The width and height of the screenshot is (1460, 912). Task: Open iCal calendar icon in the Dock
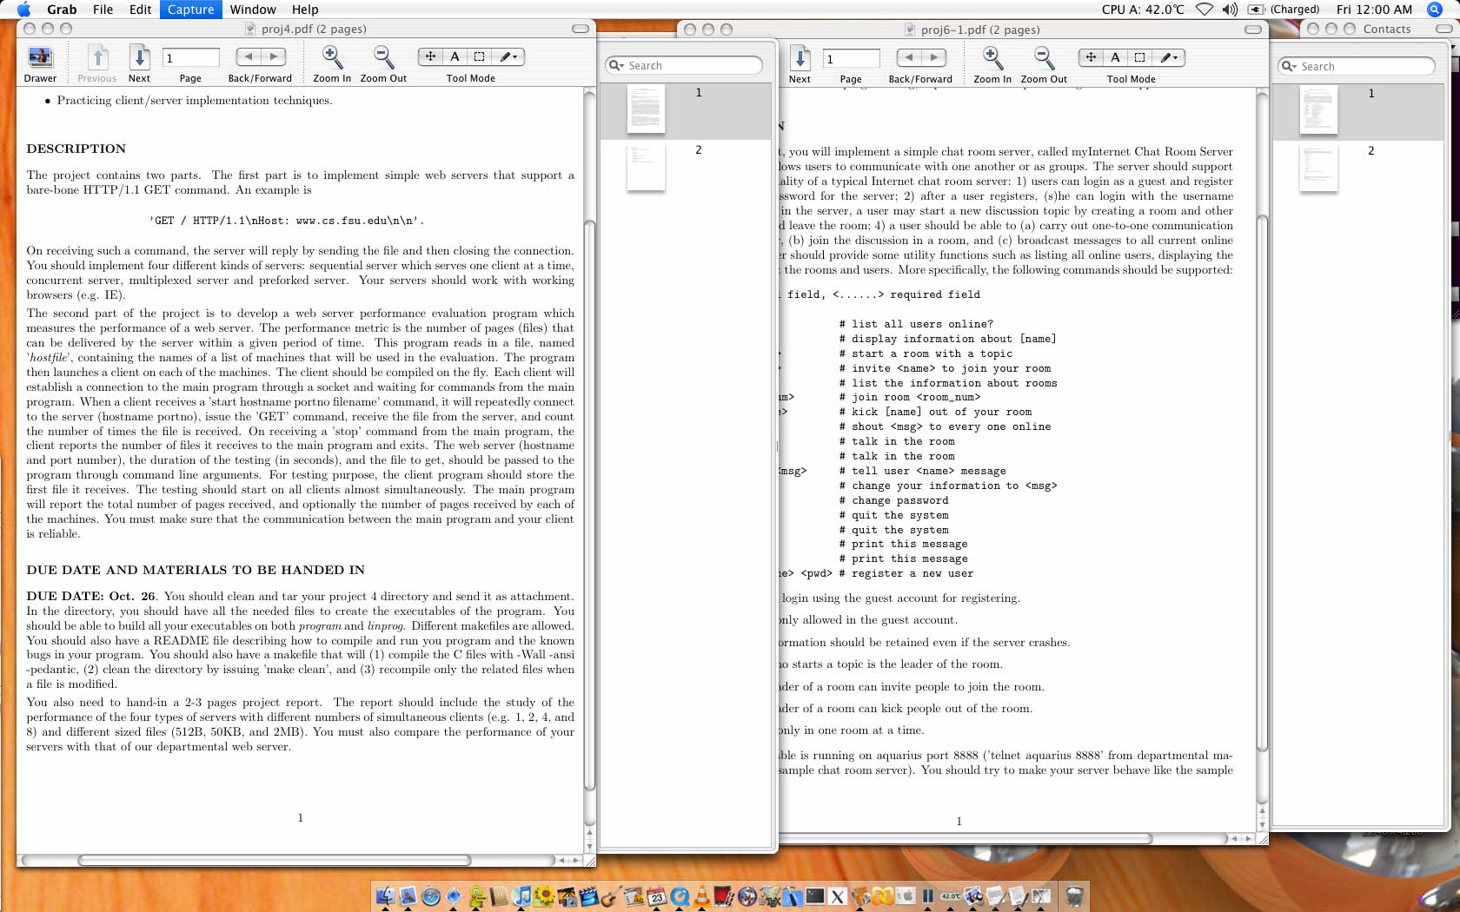[656, 895]
